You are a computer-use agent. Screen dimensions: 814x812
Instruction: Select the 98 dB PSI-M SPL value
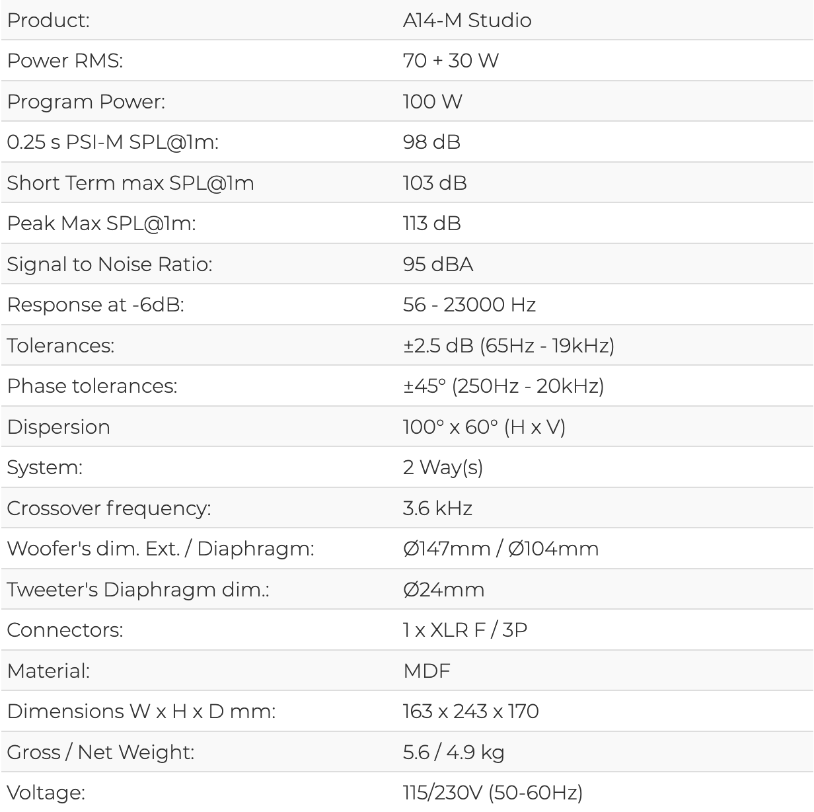[x=431, y=142]
